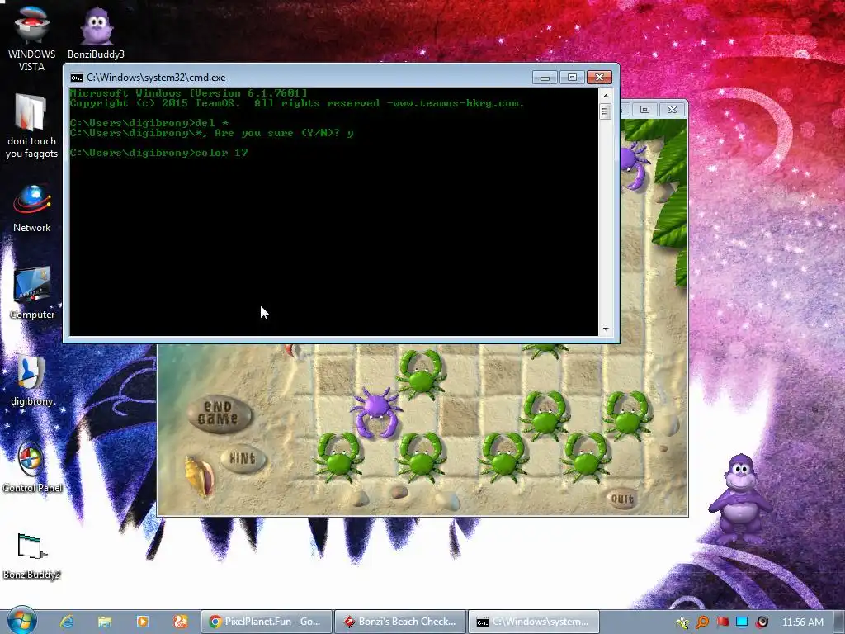The image size is (845, 634).
Task: Select the digibrony user folder icon
Action: click(x=32, y=381)
